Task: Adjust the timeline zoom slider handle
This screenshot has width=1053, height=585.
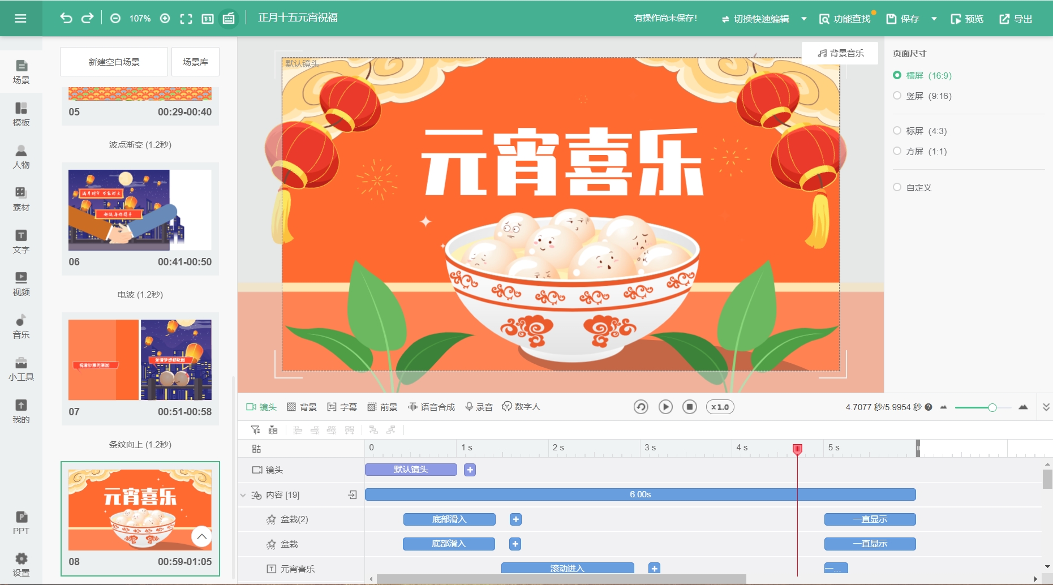Action: pyautogui.click(x=992, y=407)
